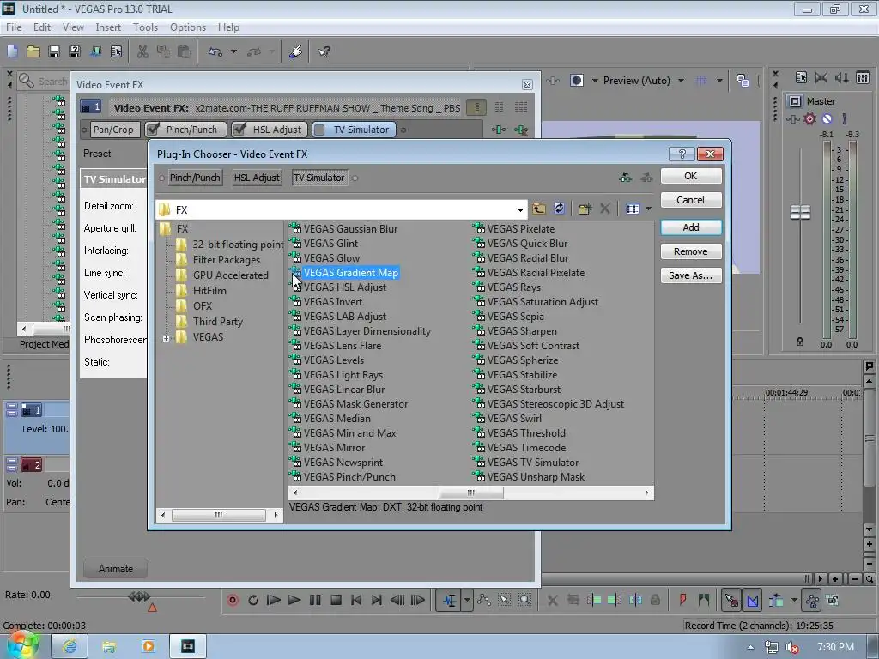Open the File menu

click(x=14, y=27)
